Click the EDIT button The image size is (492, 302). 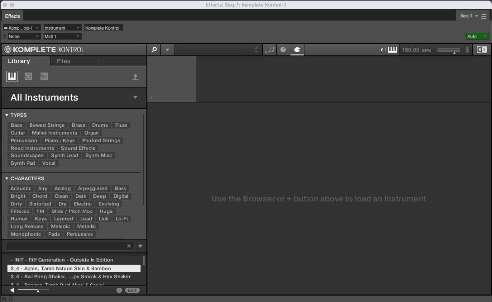[132, 290]
